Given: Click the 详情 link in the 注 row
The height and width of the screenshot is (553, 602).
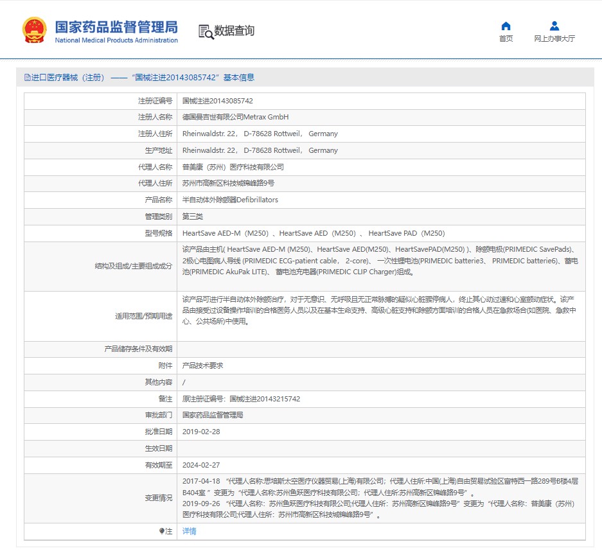Looking at the screenshot, I should coord(190,531).
